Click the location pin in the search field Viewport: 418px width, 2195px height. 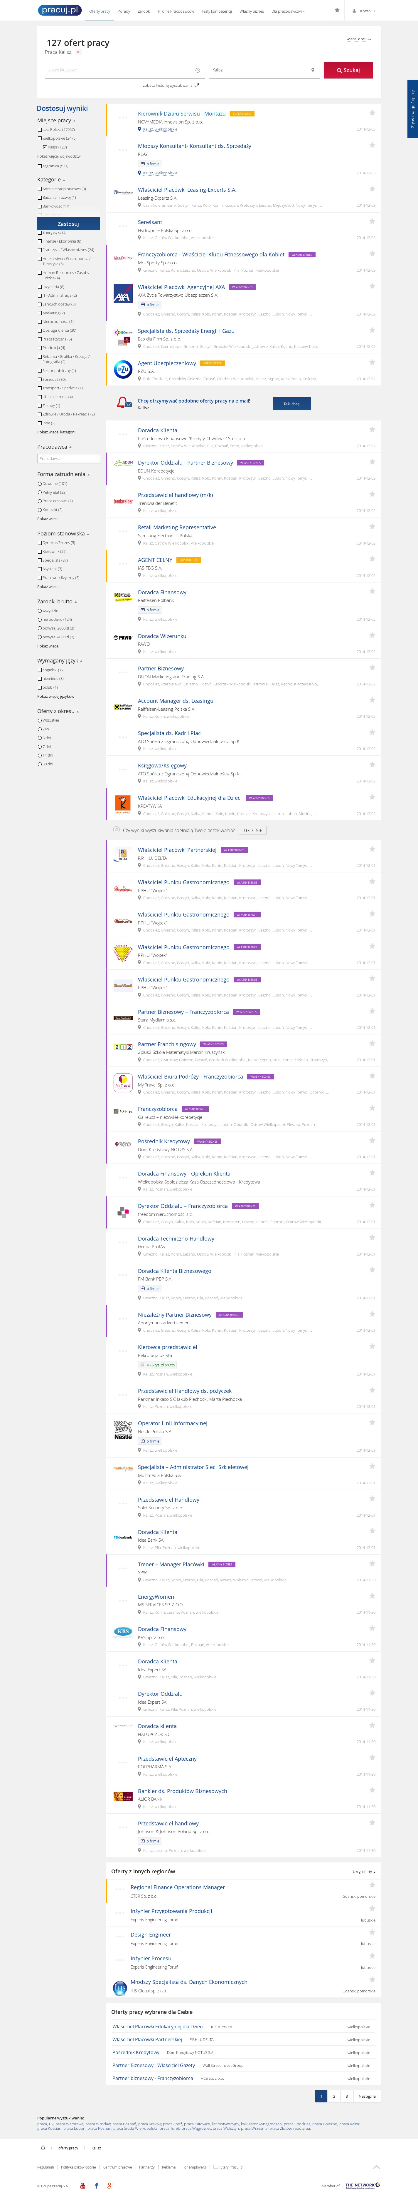tap(312, 70)
